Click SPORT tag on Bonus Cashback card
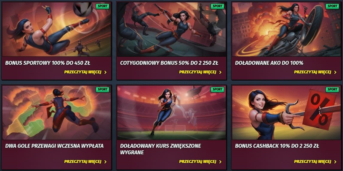The height and width of the screenshot is (171, 343). [332, 89]
